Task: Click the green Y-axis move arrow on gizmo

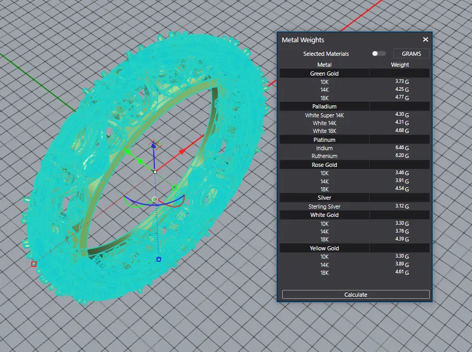Action: tap(127, 152)
